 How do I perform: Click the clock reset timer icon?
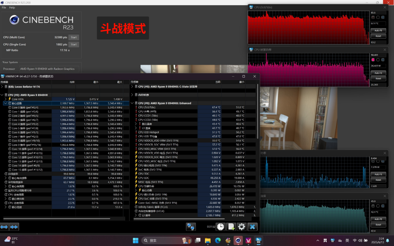(x=221, y=227)
